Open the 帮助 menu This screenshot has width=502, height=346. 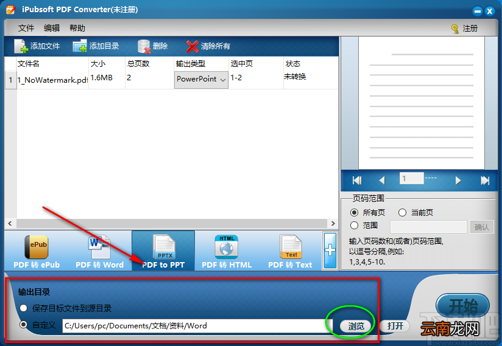(77, 28)
